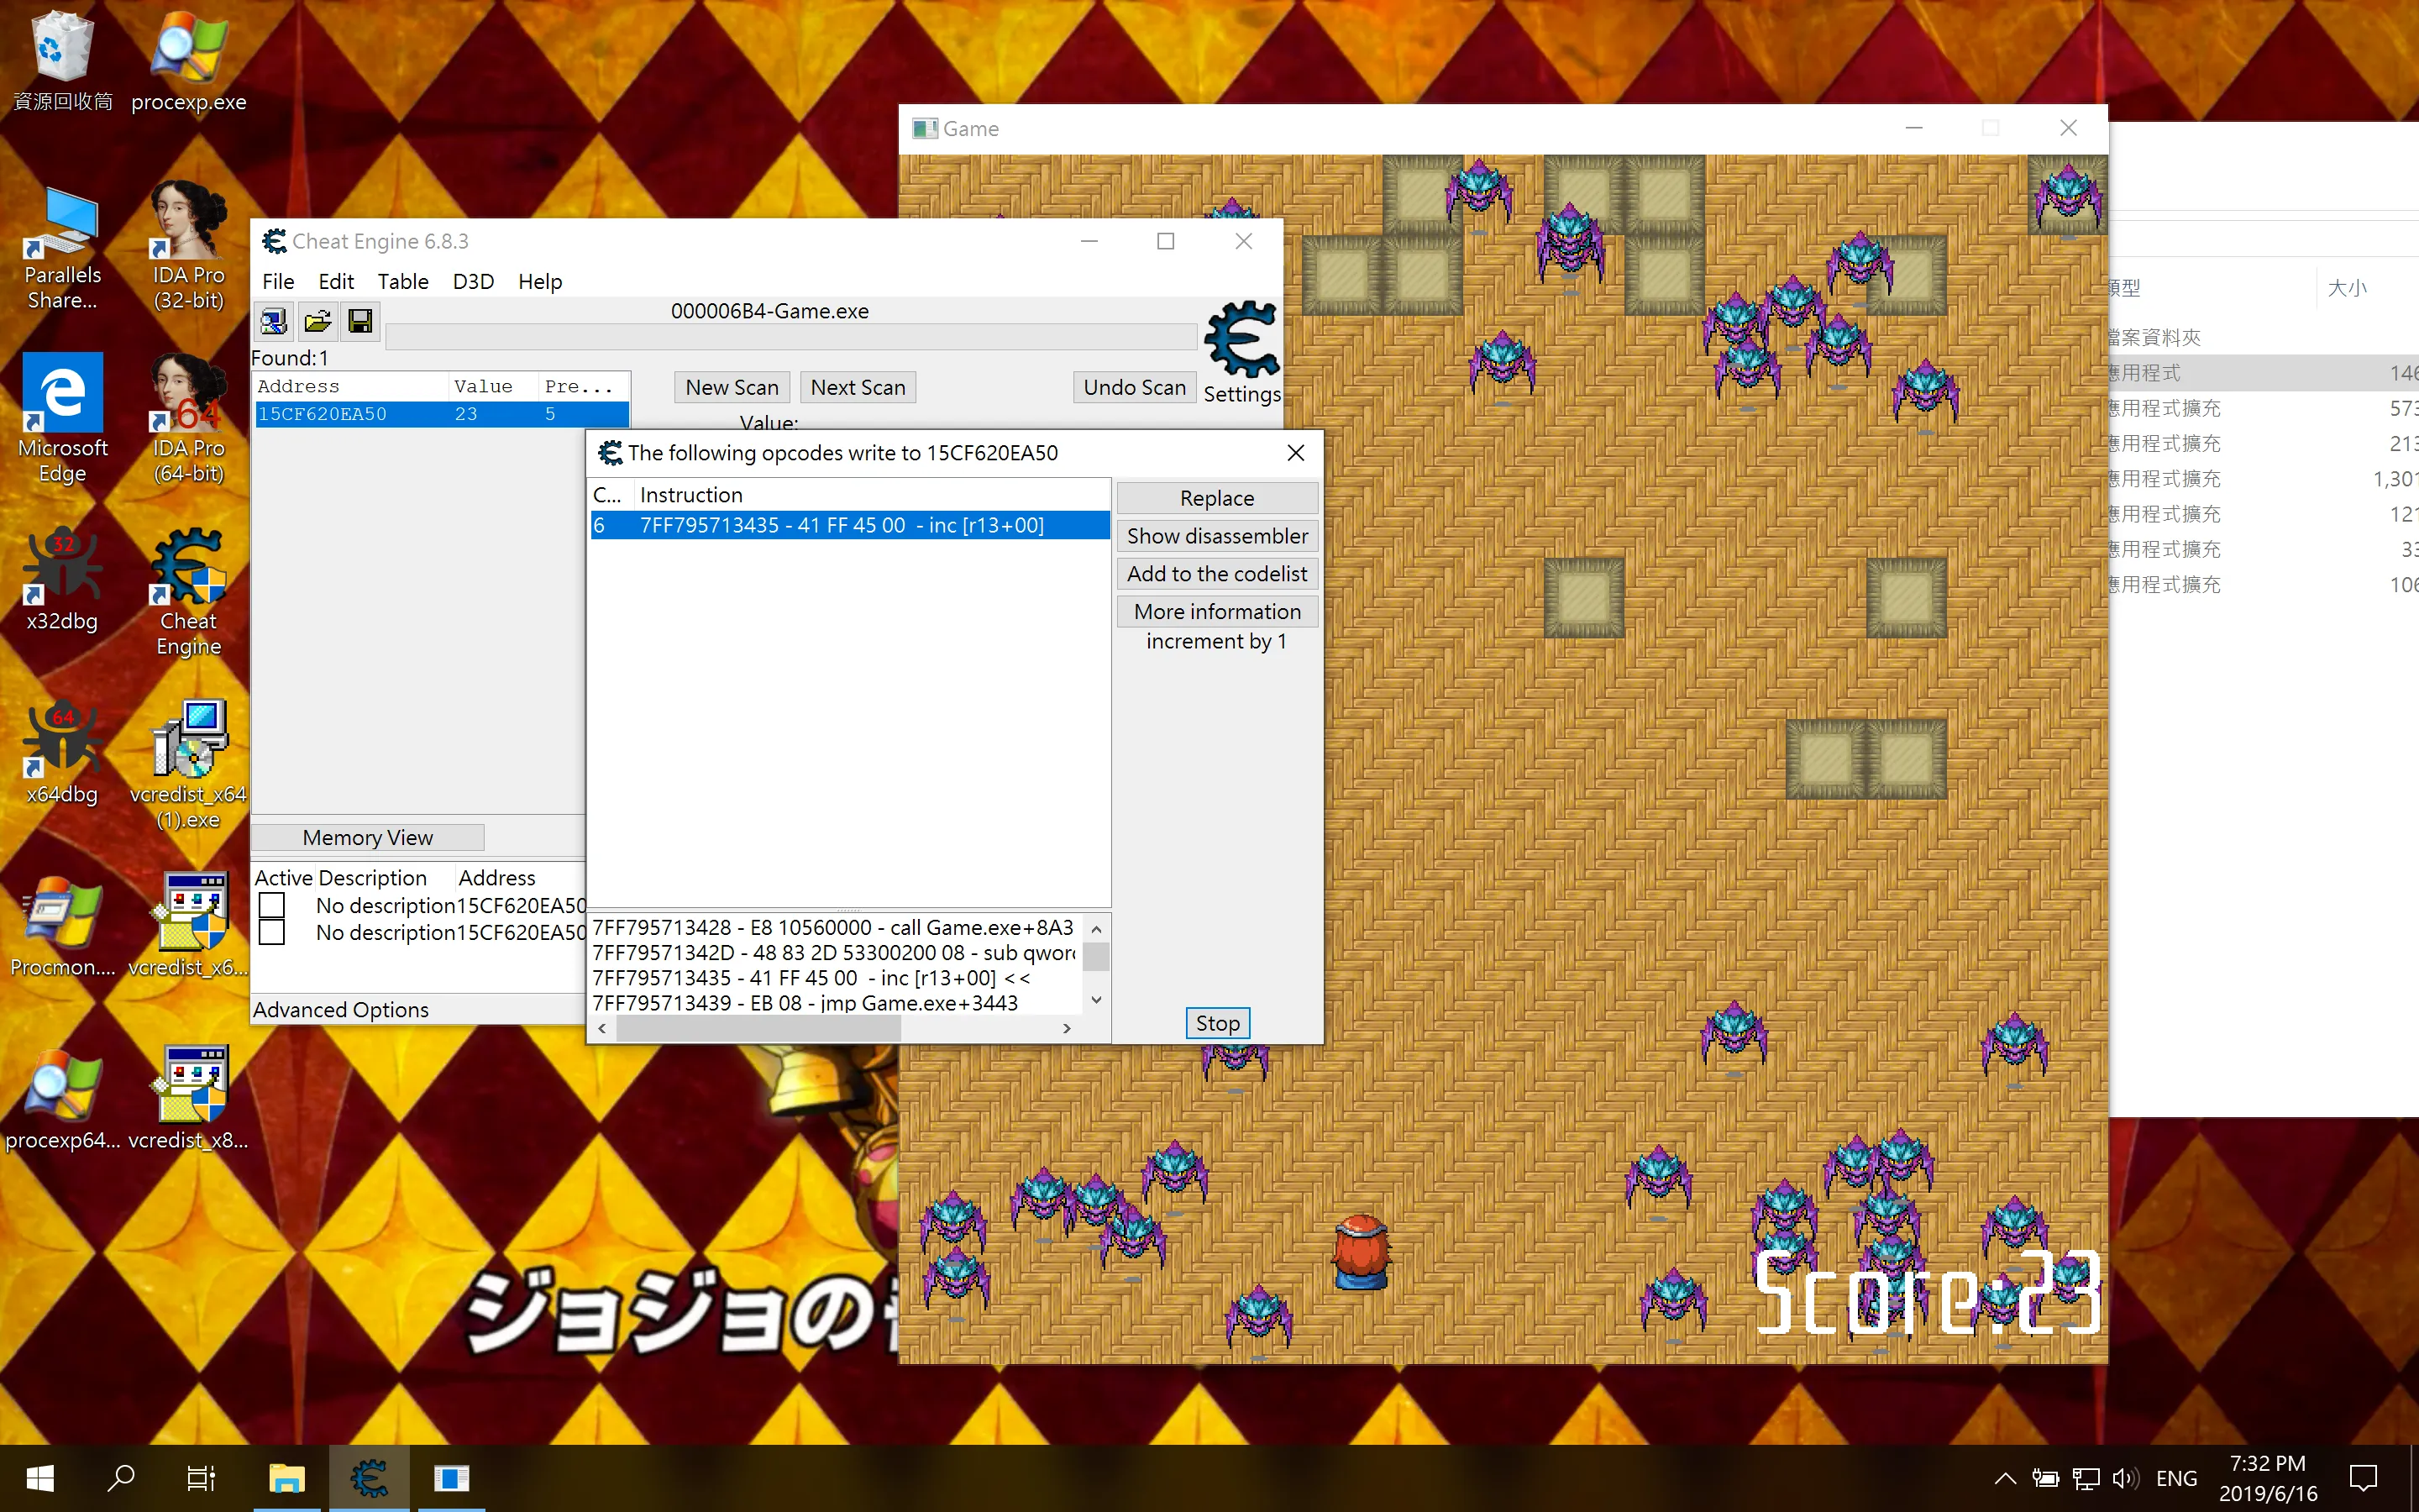2419x1512 pixels.
Task: Switch to File Explorer taskbar icon
Action: click(x=287, y=1478)
